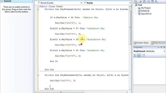The image size is (166, 93).
Task: Click the Properties panel title
Action: pyautogui.click(x=138, y=47)
